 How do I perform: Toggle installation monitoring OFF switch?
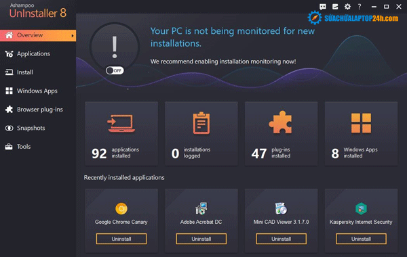coord(115,70)
